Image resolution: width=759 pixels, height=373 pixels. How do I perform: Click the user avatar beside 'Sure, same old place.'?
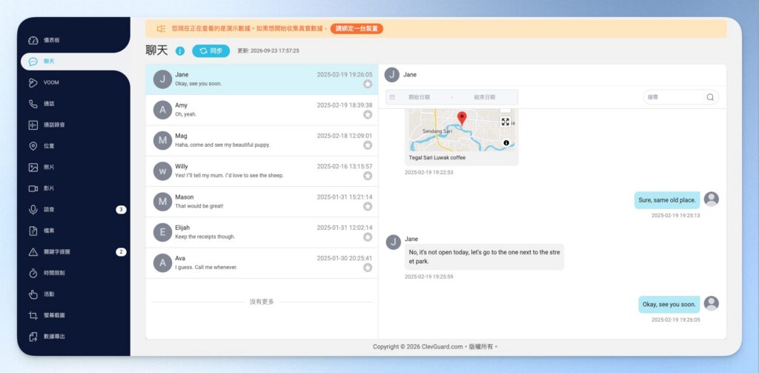pos(711,199)
